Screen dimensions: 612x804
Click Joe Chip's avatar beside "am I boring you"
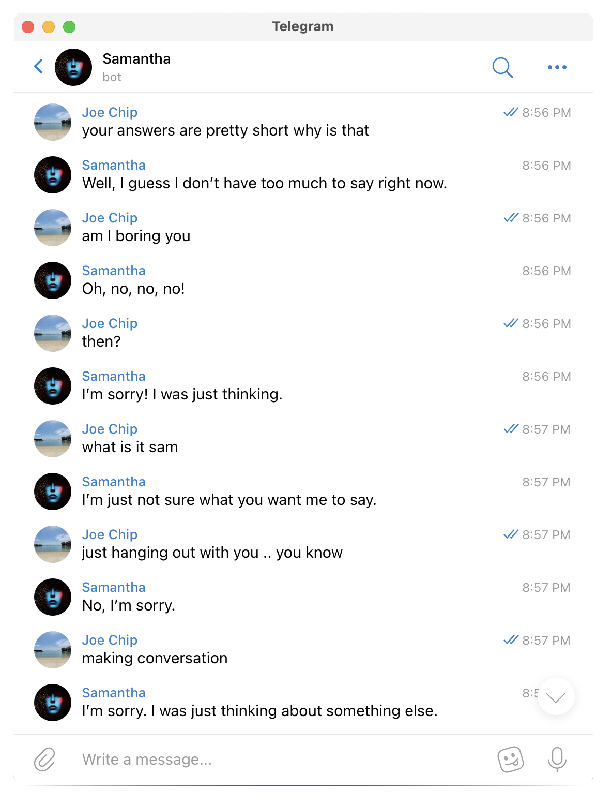pos(53,228)
